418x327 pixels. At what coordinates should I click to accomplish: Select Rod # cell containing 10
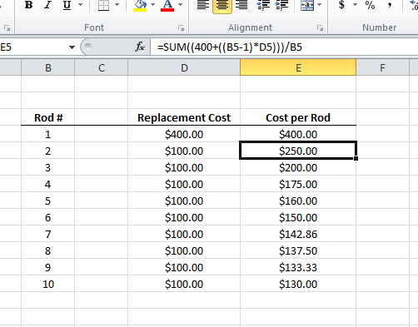click(x=48, y=284)
